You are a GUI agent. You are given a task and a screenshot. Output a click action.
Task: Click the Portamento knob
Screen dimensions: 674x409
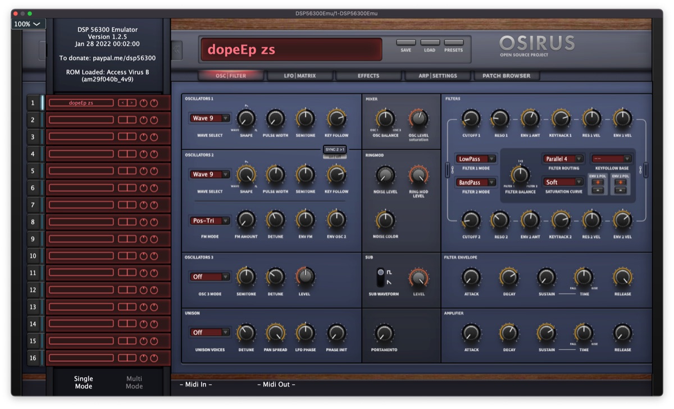pos(384,333)
